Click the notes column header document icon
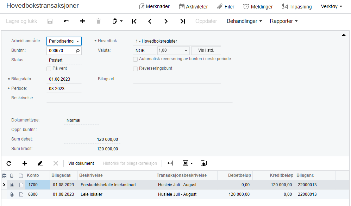Image resolution: width=351 pixels, height=206 pixels. 21,176
